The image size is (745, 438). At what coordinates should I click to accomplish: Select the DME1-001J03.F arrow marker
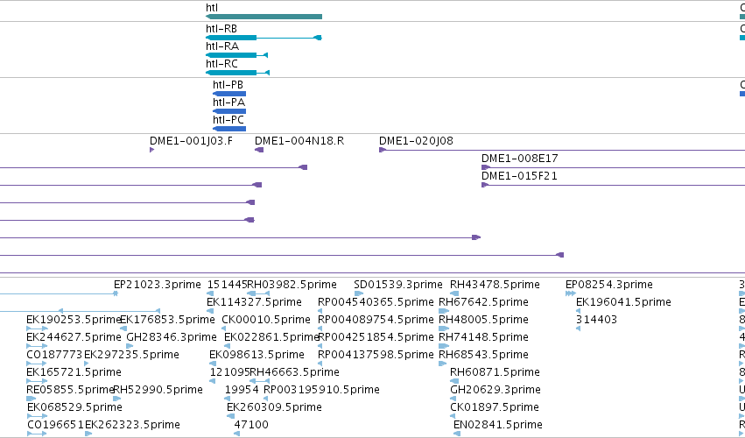[x=152, y=150]
